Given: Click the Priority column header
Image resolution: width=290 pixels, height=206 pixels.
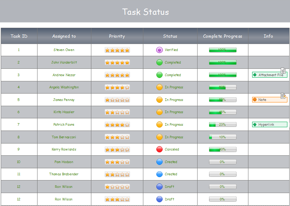Looking at the screenshot, I should (x=117, y=36).
